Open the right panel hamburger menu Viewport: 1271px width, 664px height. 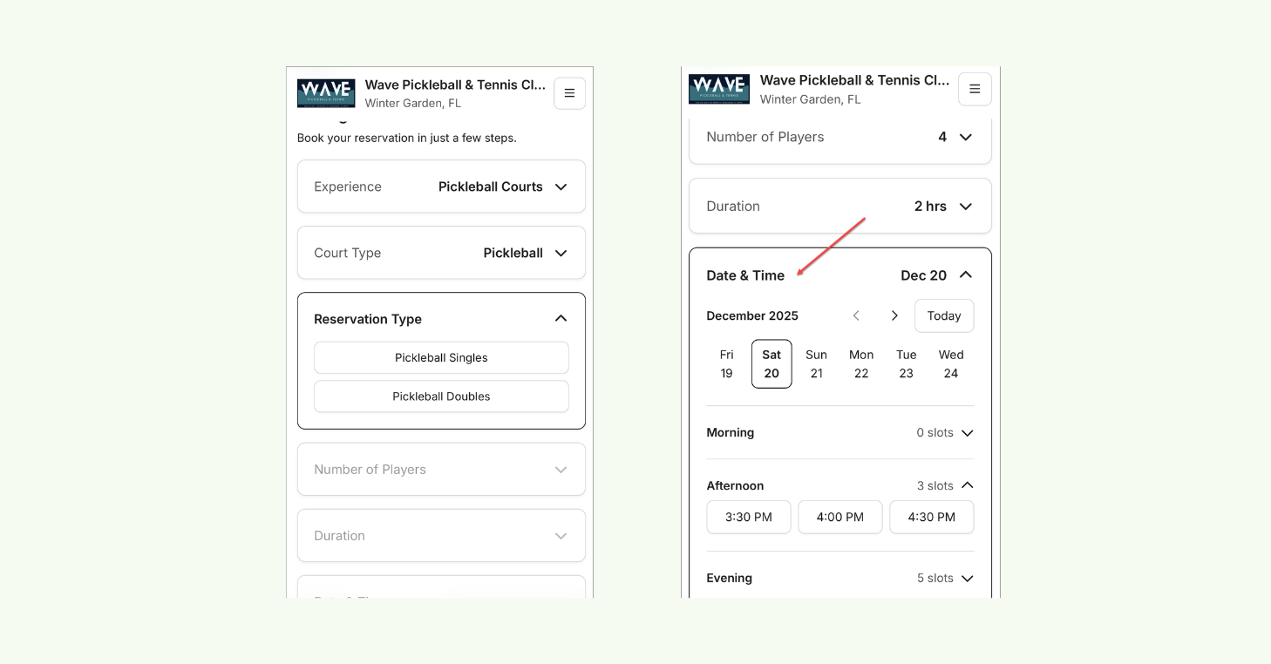pos(975,89)
